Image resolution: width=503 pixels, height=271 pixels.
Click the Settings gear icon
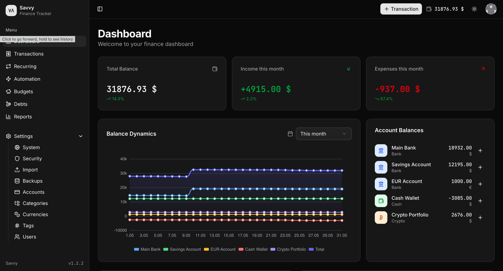pos(9,136)
